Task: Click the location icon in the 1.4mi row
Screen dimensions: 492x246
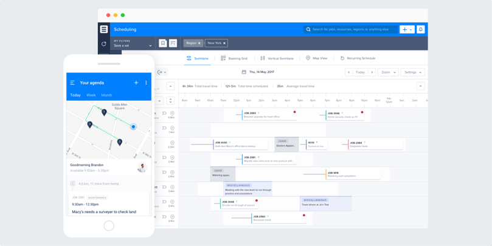Action: (172, 128)
